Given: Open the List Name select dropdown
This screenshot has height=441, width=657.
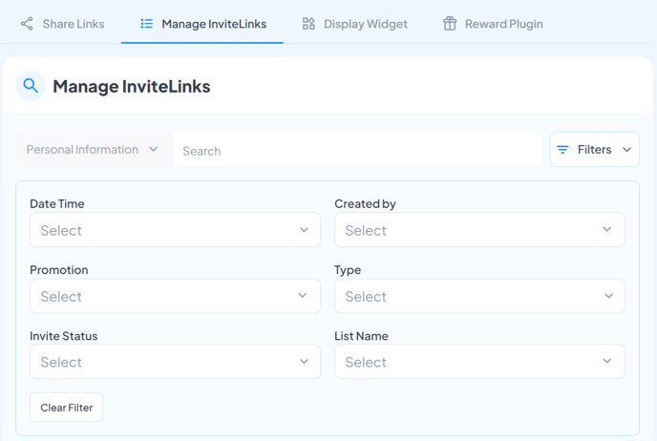Looking at the screenshot, I should [479, 362].
